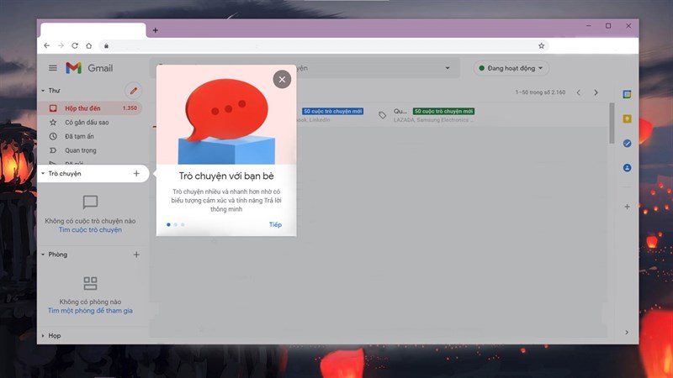Open Google Keep side panel icon
This screenshot has width=673, height=378.
point(627,118)
